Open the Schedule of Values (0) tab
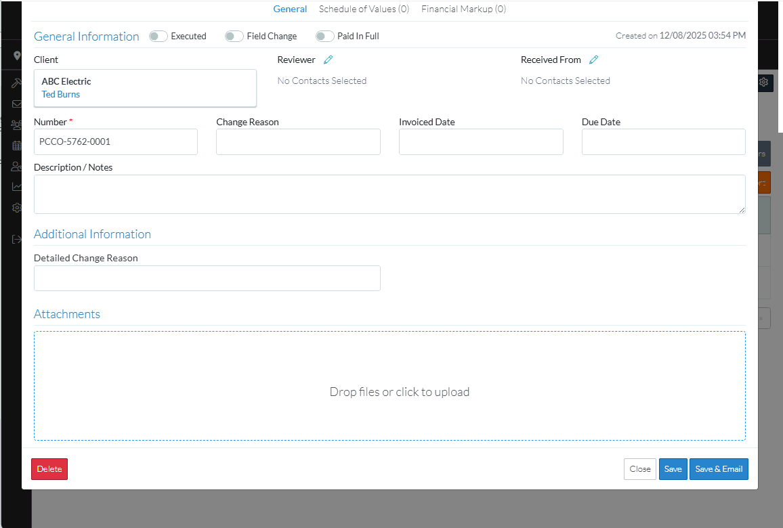The height and width of the screenshot is (528, 783). point(364,9)
